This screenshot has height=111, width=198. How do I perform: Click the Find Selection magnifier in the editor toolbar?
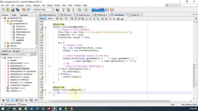coord(72,18)
